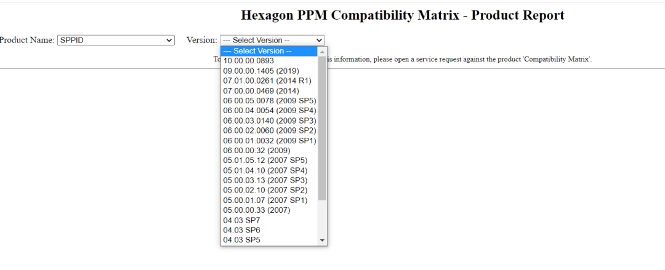The height and width of the screenshot is (270, 665).
Task: Click the version list scrollbar up arrow
Action: (322, 52)
